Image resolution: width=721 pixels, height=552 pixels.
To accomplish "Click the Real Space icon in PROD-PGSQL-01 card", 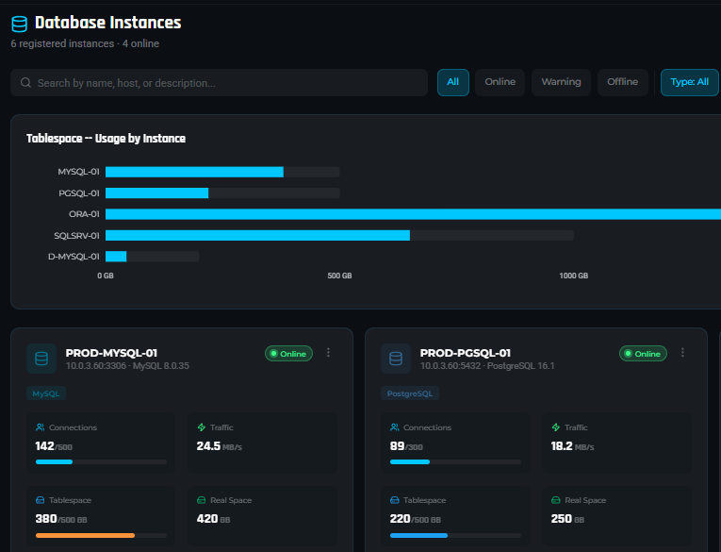I will click(x=556, y=500).
